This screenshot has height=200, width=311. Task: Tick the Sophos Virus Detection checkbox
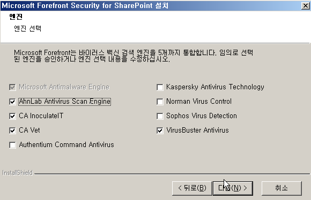160,116
